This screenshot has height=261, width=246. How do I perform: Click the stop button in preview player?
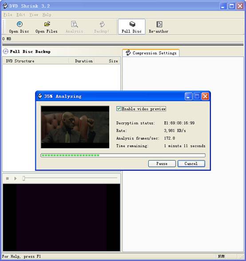tap(7, 179)
